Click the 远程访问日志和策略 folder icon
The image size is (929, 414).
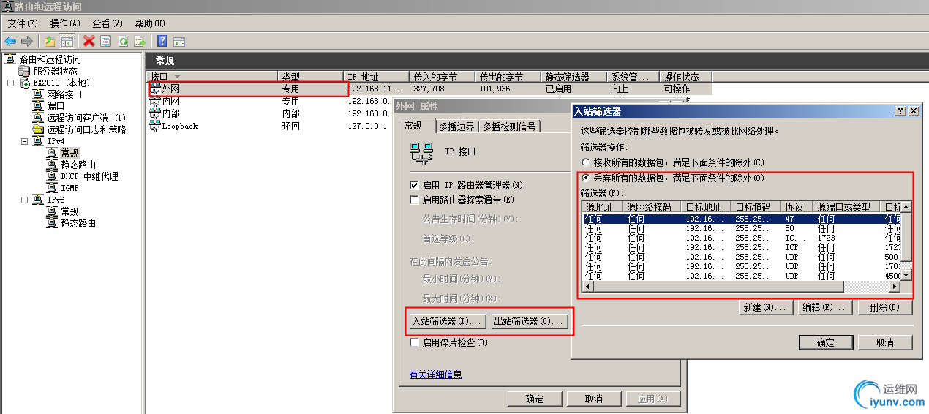click(38, 129)
